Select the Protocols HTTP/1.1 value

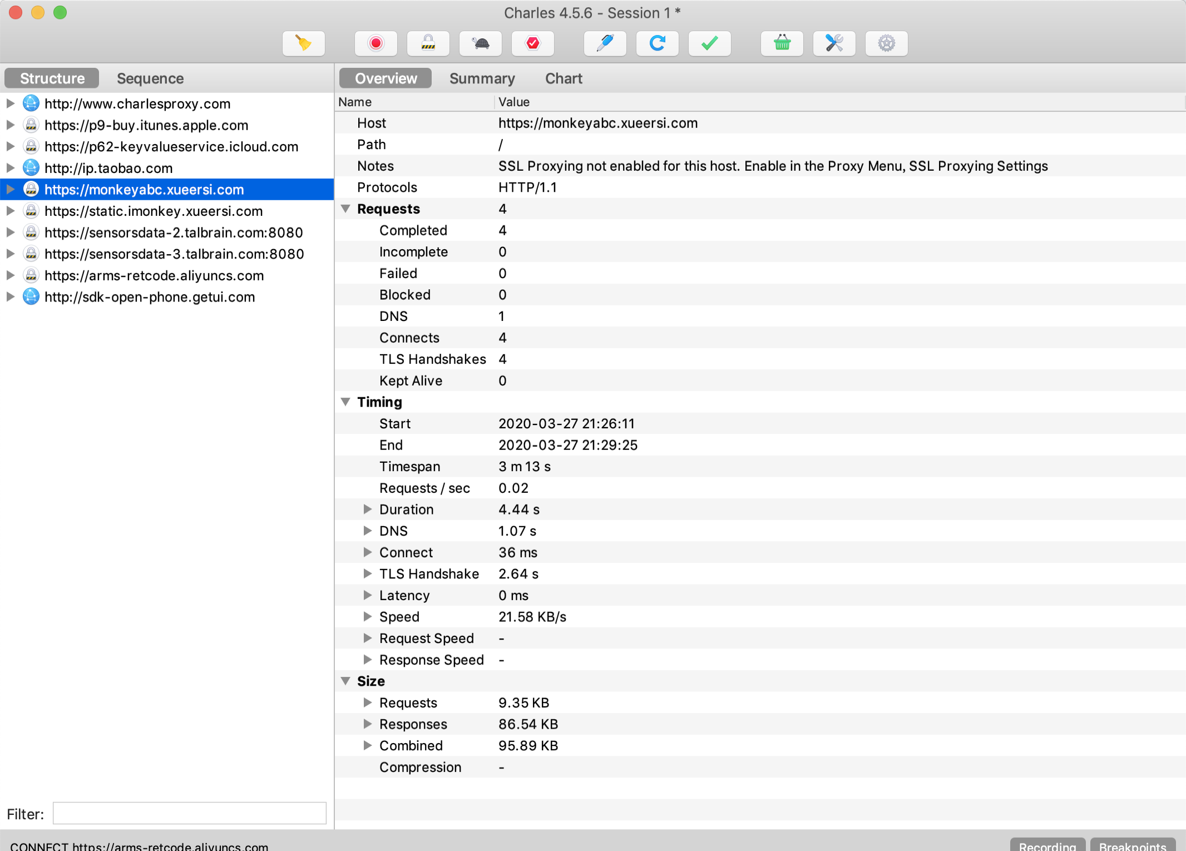[527, 187]
